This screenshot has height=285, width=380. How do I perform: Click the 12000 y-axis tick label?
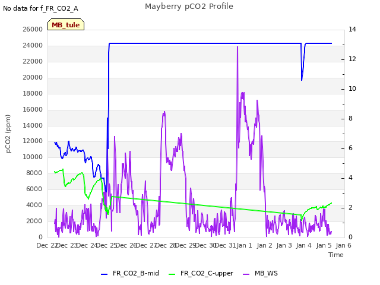coord(33,141)
